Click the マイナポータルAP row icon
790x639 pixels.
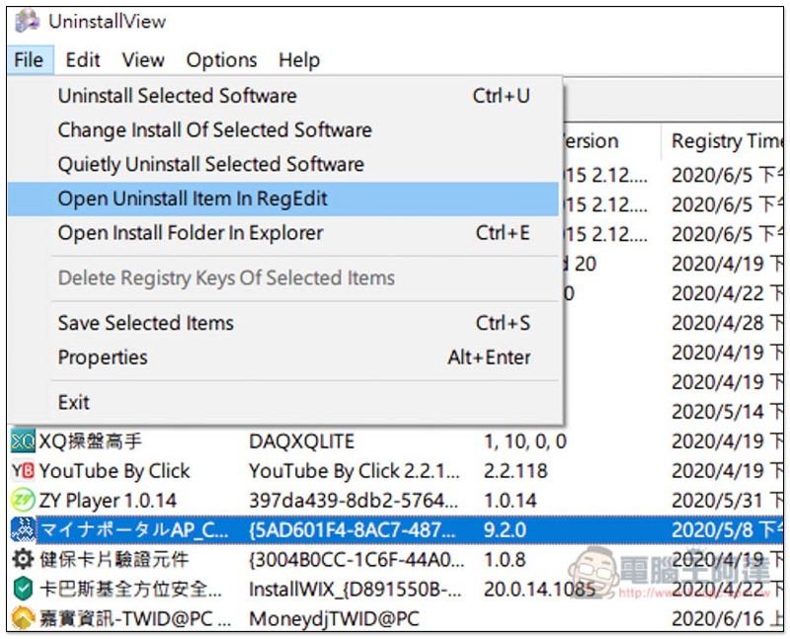coord(23,529)
